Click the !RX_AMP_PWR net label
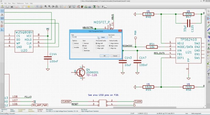 (40, 105)
